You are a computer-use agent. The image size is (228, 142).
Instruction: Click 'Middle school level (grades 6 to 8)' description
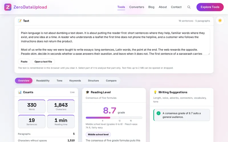(104, 124)
